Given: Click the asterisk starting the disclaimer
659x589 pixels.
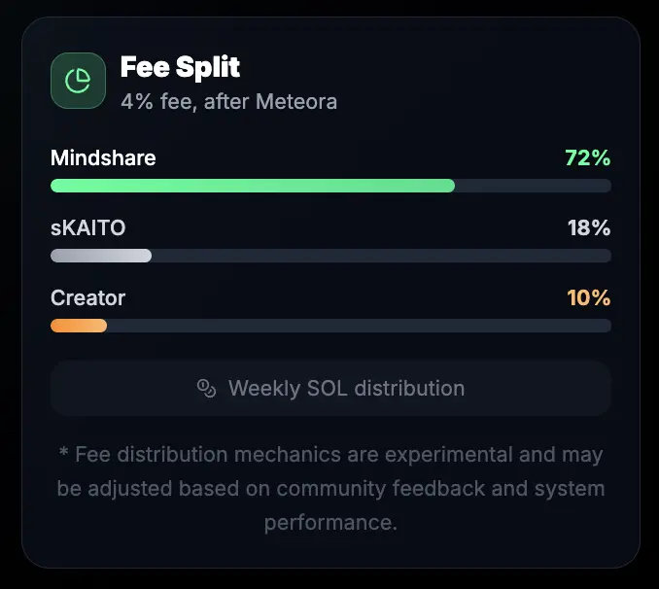Looking at the screenshot, I should [63, 452].
